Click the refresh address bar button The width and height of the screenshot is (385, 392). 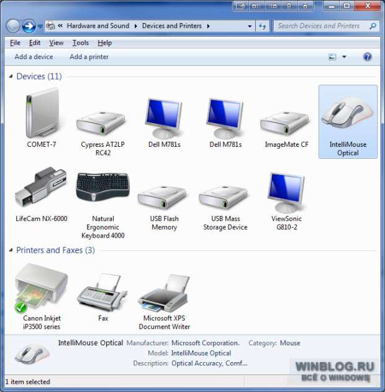coord(263,26)
